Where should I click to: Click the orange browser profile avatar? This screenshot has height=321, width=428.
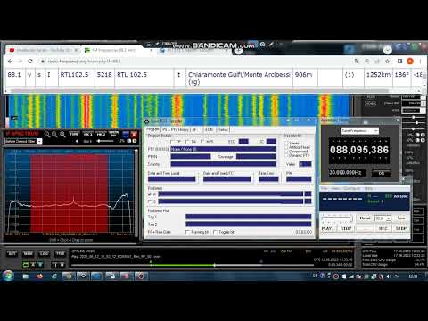pos(410,62)
